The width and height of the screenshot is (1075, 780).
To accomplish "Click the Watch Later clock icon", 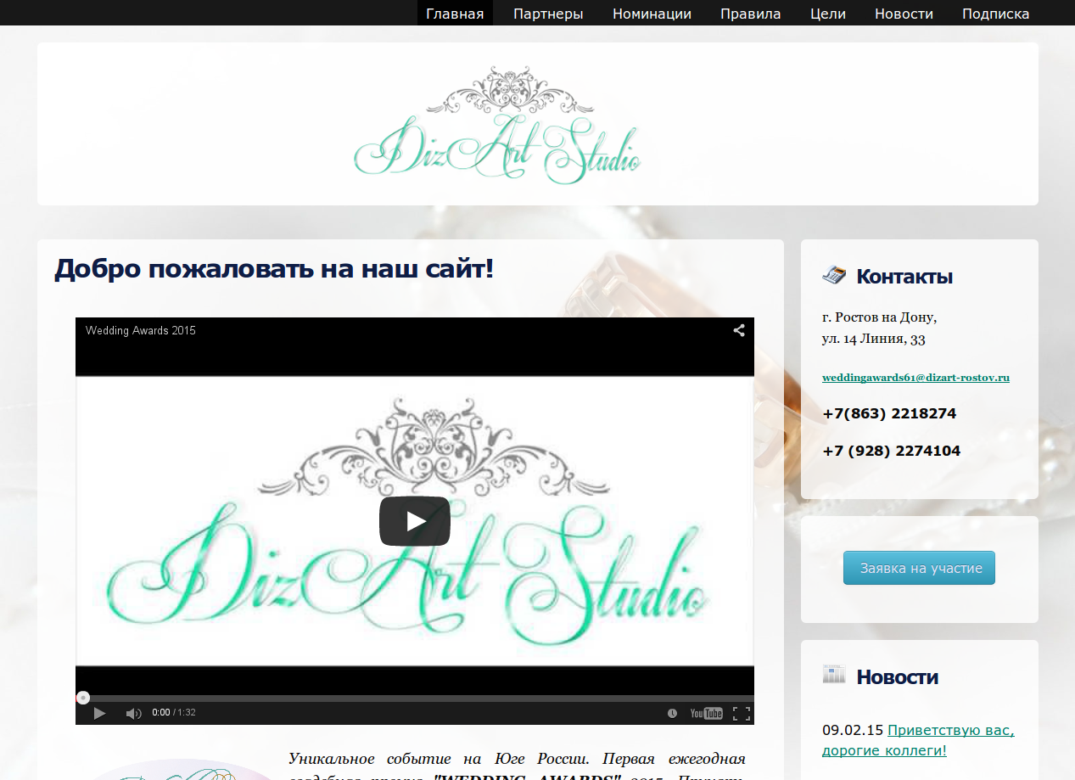I will tap(673, 713).
